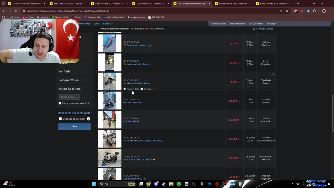Open the Gmail bookmark
The width and height of the screenshot is (334, 188).
tap(14, 17)
